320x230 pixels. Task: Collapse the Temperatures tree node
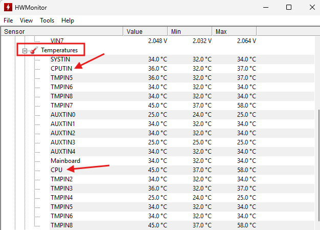point(25,51)
